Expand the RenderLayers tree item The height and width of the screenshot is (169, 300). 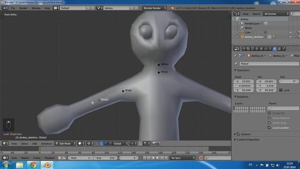239,23
